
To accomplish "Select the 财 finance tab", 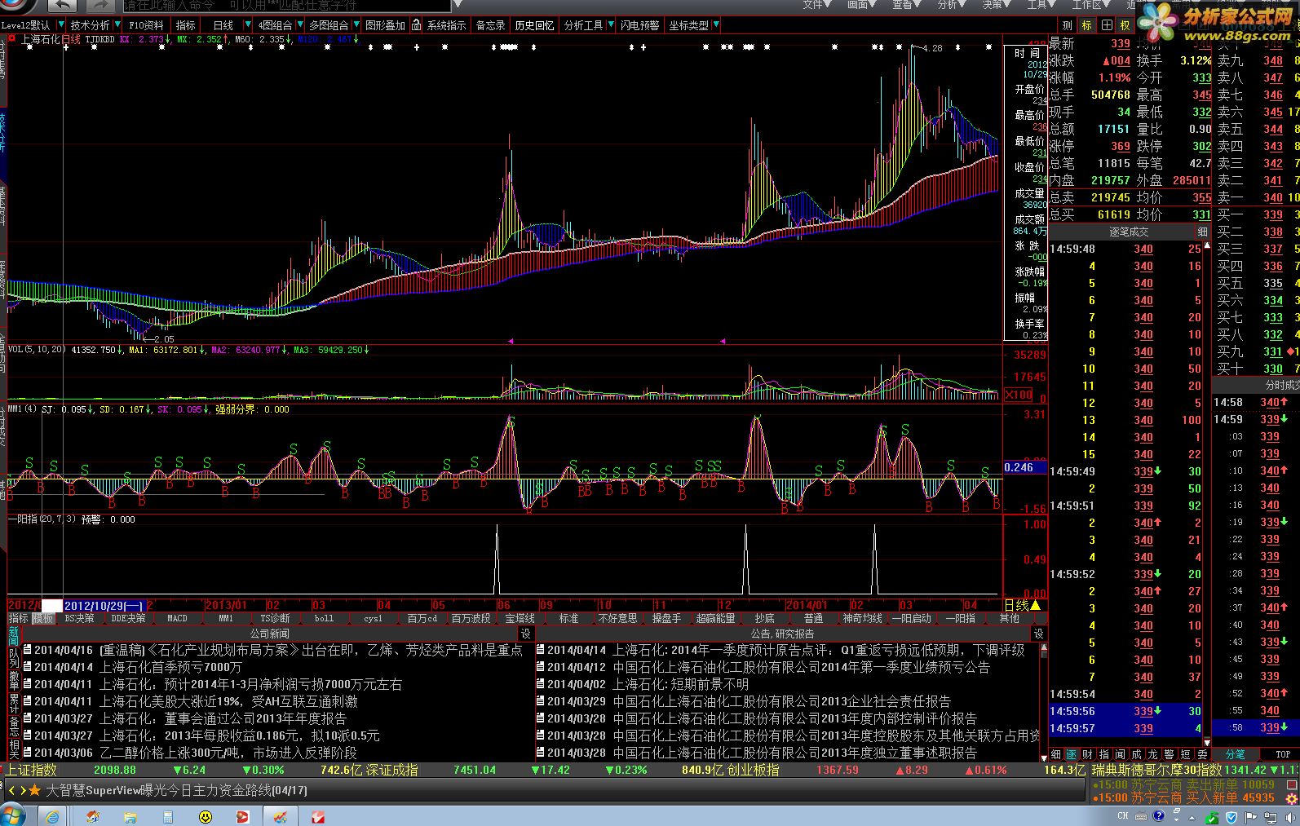I will (x=1088, y=754).
